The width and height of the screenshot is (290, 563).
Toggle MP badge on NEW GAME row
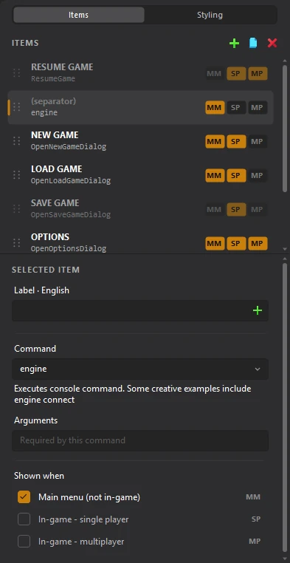[x=257, y=141]
